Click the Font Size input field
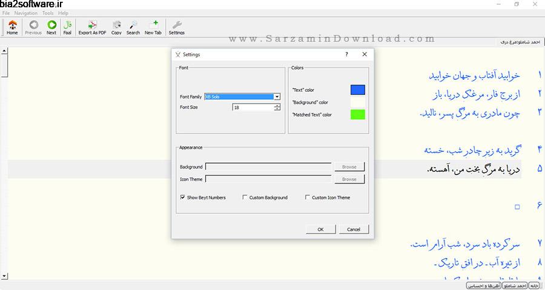This screenshot has width=545, height=290. (x=253, y=107)
